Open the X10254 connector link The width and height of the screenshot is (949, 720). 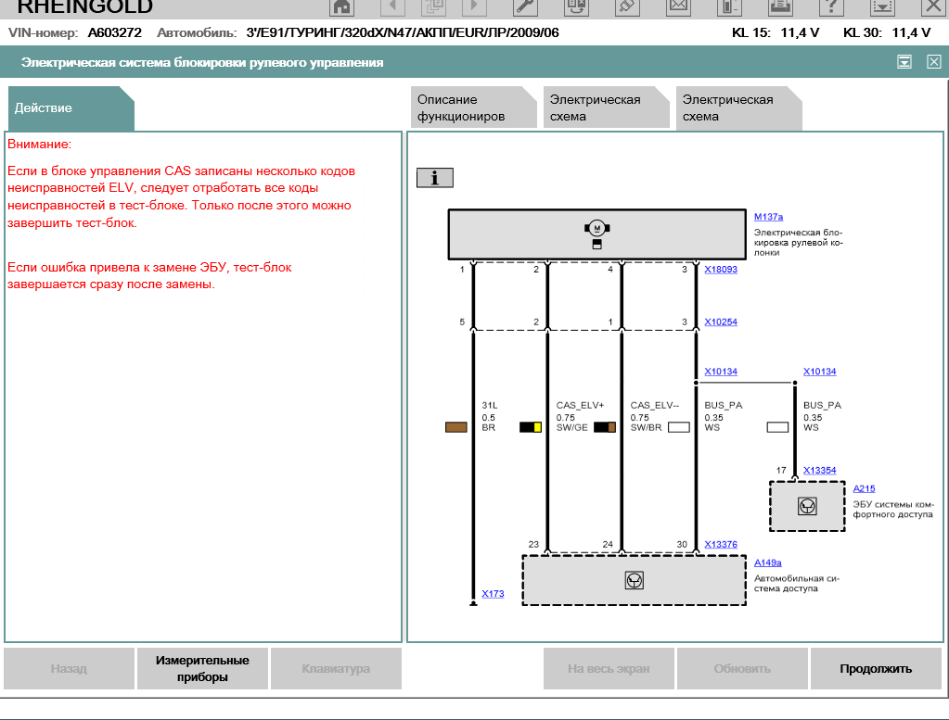click(720, 322)
